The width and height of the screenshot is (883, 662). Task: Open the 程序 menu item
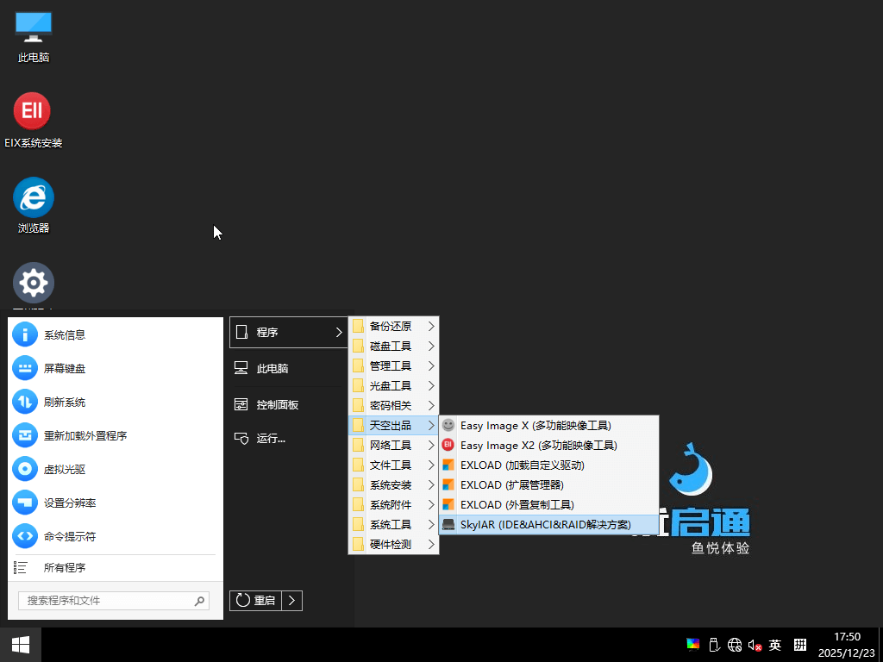click(289, 332)
